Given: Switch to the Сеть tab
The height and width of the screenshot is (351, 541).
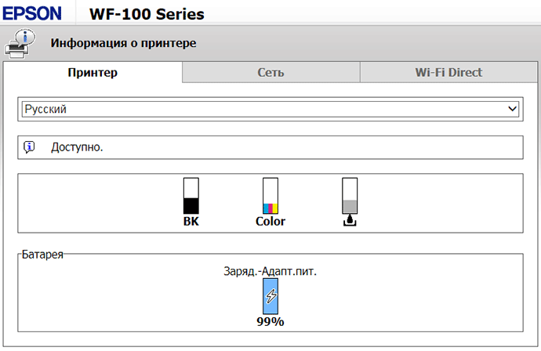Looking at the screenshot, I should click(270, 72).
